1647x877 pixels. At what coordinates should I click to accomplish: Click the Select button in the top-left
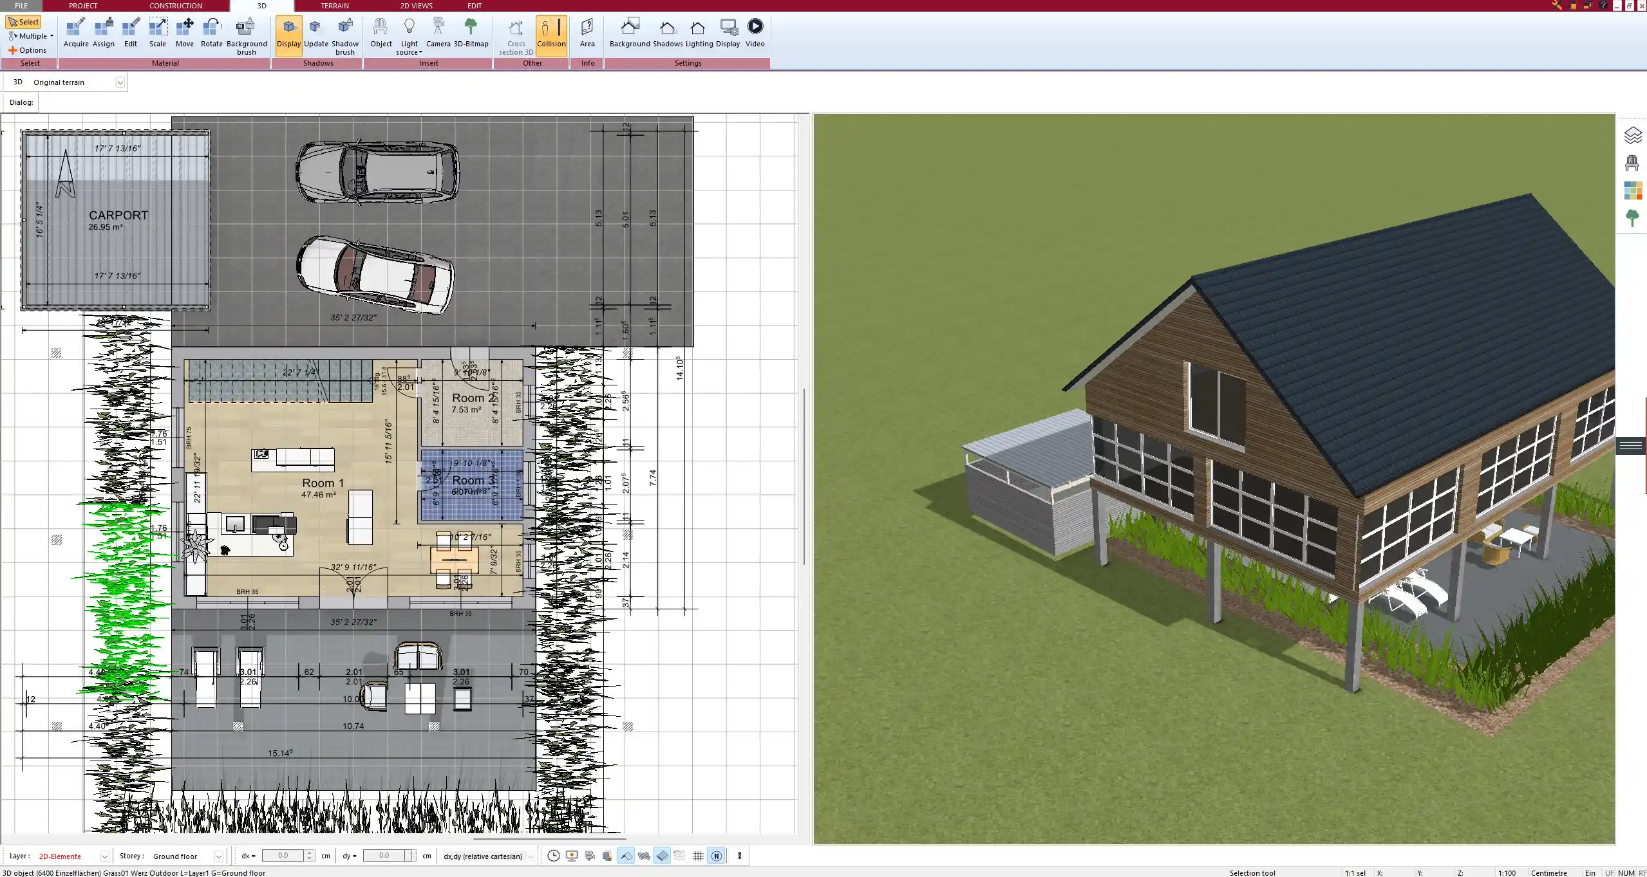[24, 21]
